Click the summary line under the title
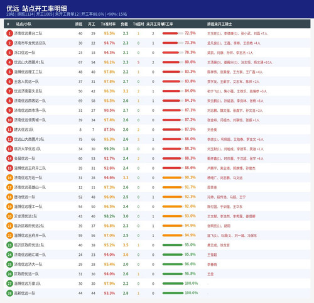This screenshot has width=314, height=303. [67, 14]
